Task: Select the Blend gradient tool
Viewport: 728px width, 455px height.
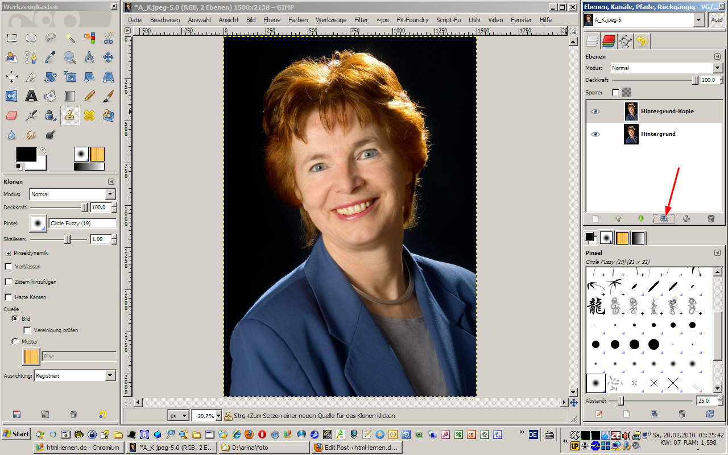Action: coord(70,96)
